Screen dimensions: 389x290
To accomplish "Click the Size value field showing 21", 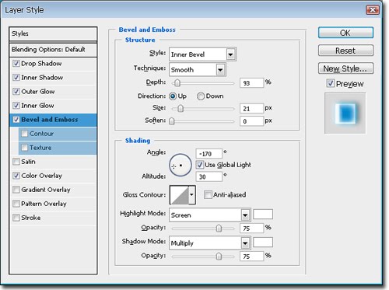I will click(251, 108).
